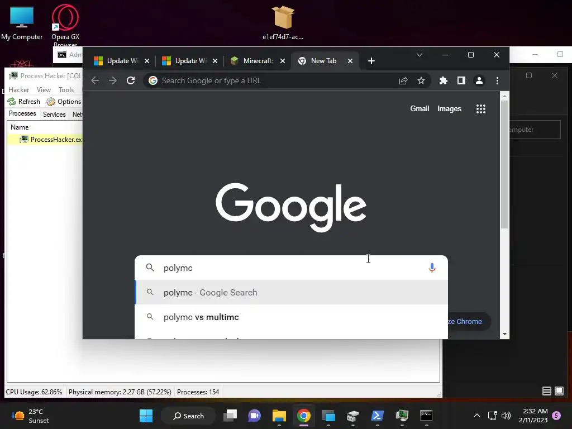Image resolution: width=572 pixels, height=429 pixels.
Task: Open the tab search dropdown chevron
Action: pyautogui.click(x=420, y=55)
